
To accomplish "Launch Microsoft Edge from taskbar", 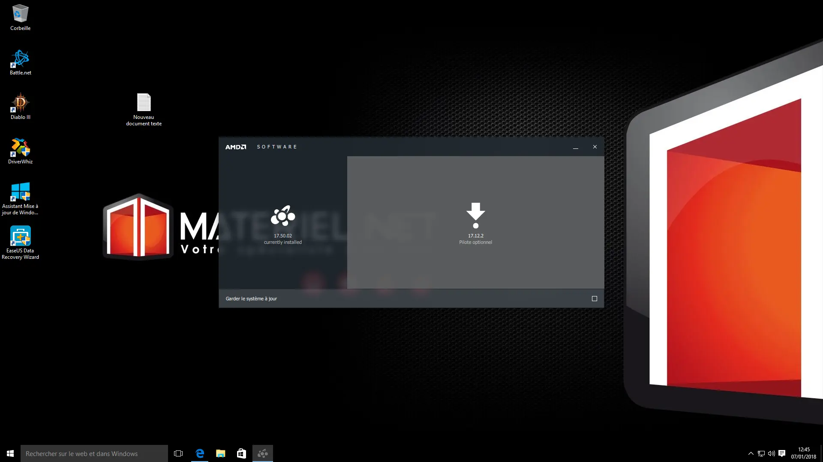I will (200, 453).
